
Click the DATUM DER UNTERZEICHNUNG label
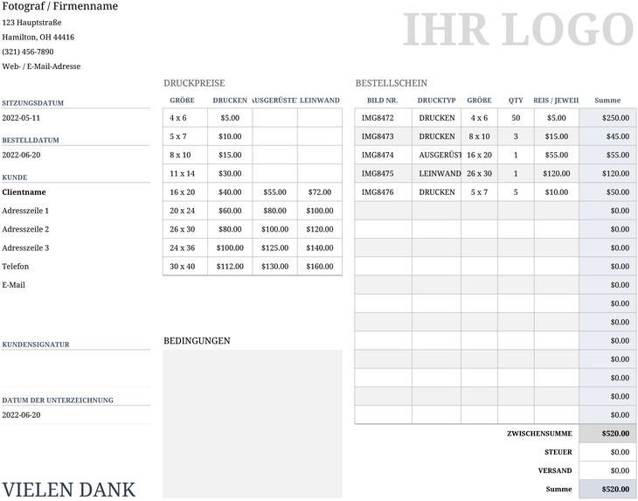(x=58, y=400)
